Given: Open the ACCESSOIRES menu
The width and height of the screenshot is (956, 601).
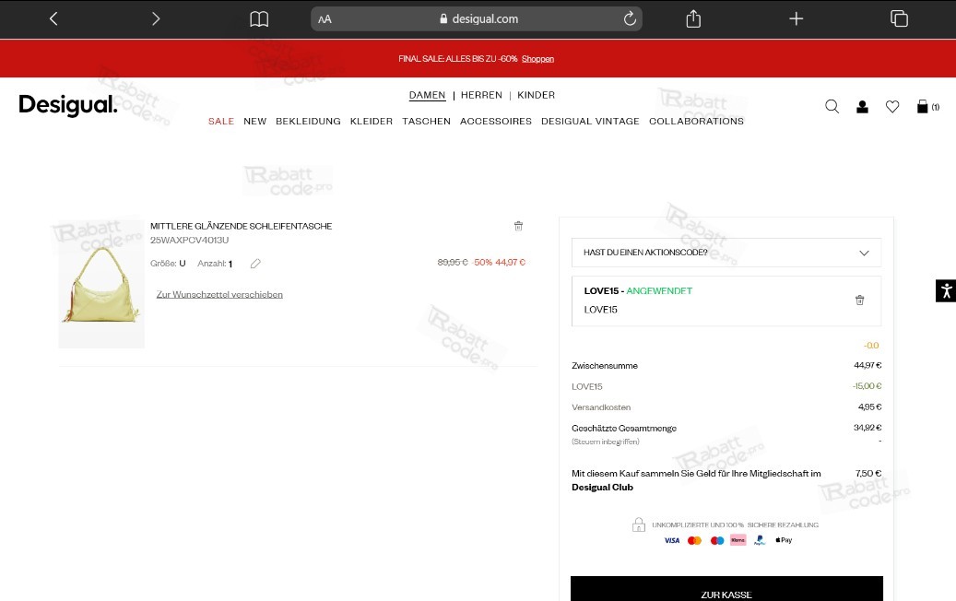Looking at the screenshot, I should pos(496,122).
